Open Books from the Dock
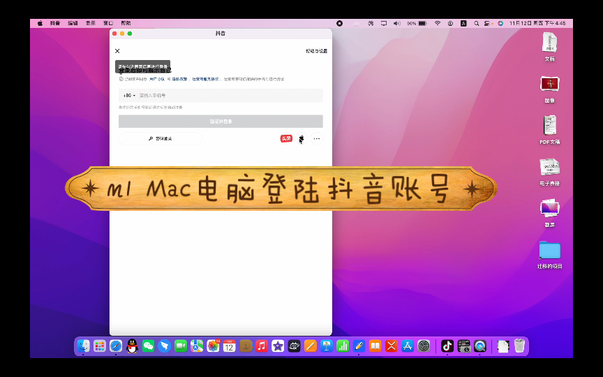This screenshot has height=377, width=603. point(375,346)
